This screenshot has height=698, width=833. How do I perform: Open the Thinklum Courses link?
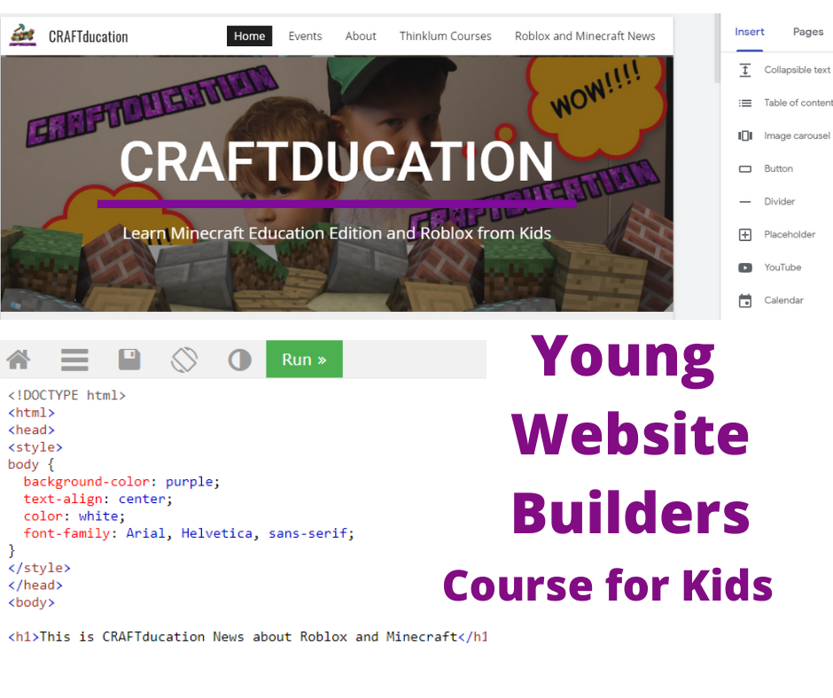(445, 35)
